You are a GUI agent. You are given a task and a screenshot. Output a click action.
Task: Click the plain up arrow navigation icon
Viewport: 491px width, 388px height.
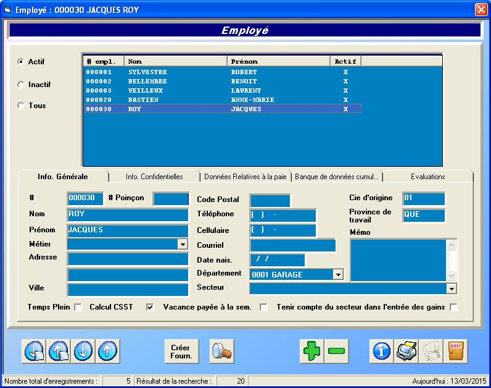[108, 351]
